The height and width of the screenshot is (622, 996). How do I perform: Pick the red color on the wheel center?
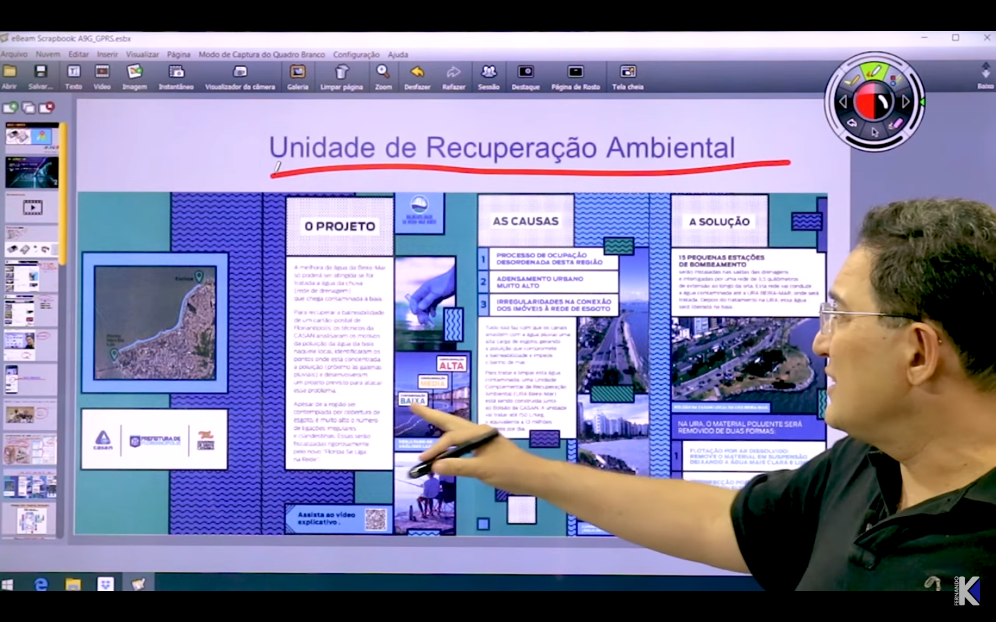[x=865, y=102]
